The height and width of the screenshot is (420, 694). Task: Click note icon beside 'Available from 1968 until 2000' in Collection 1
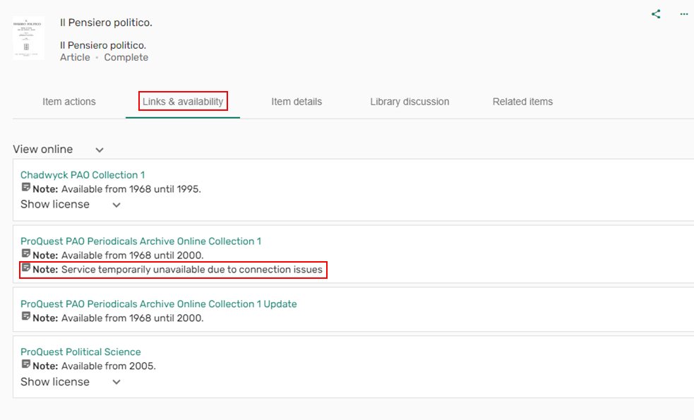coord(25,253)
